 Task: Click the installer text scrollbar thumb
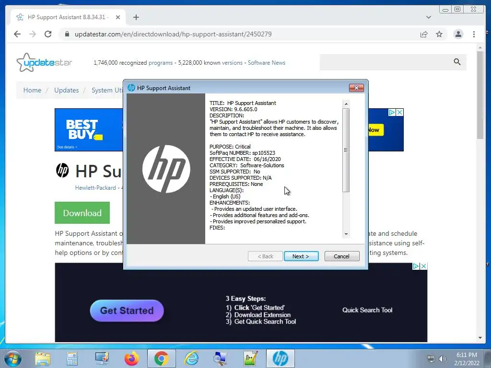tap(346, 150)
